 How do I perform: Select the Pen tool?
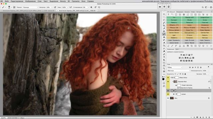click(164, 54)
